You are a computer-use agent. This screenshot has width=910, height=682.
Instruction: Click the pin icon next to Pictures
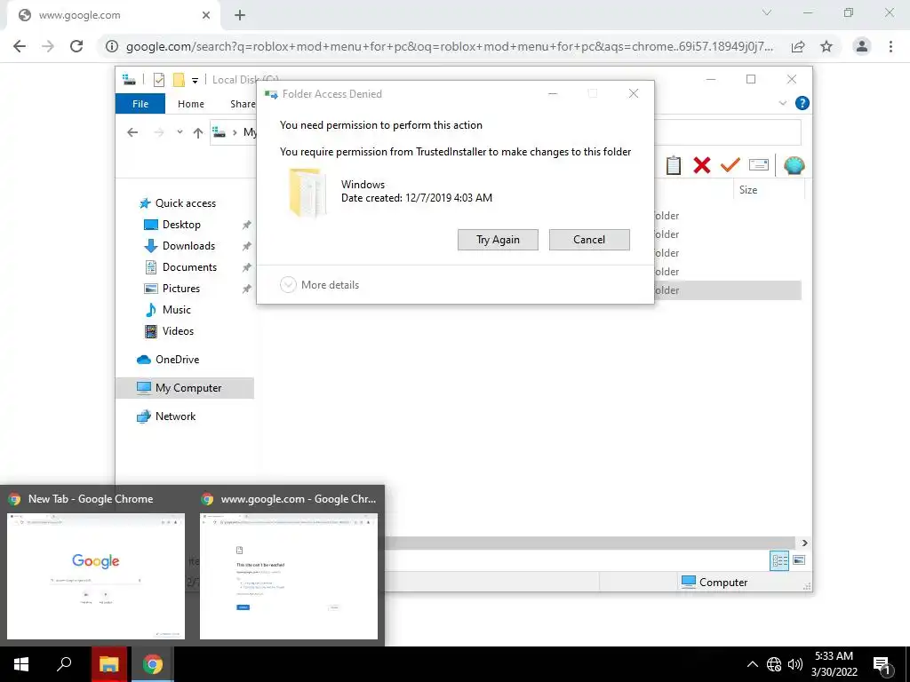pos(247,289)
